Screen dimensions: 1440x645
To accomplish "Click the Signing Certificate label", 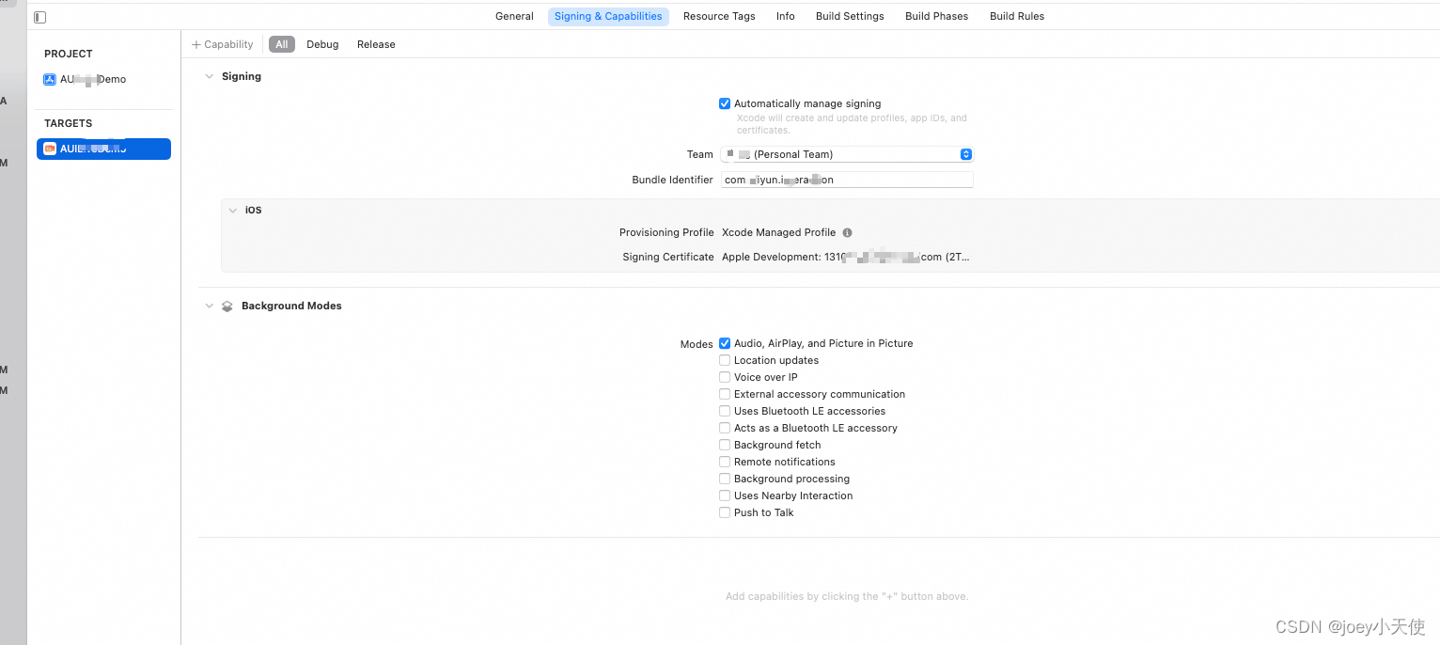I will 668,257.
